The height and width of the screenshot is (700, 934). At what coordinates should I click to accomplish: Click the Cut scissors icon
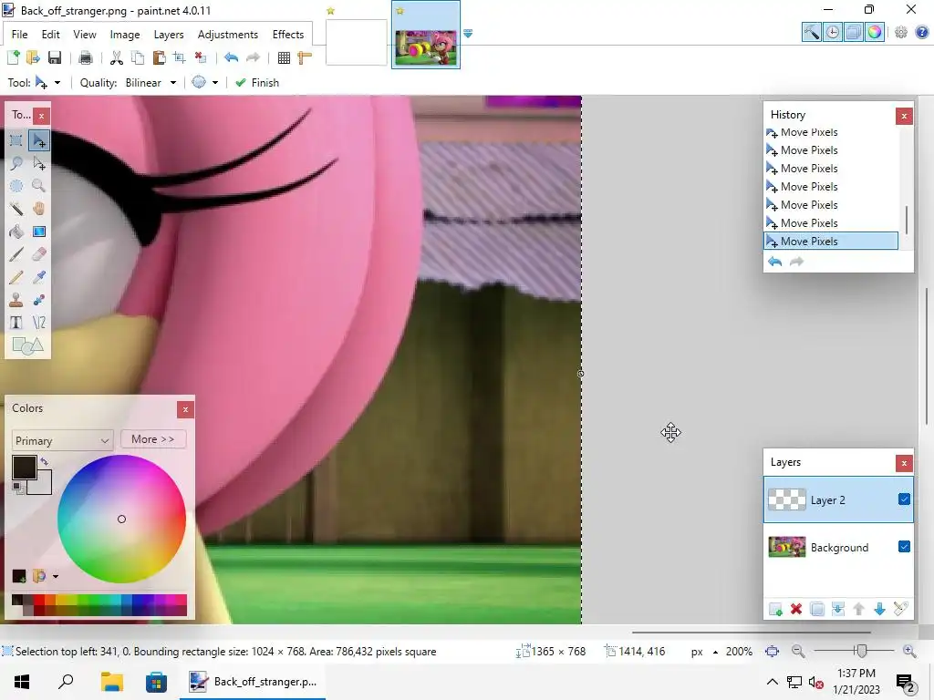coord(116,57)
